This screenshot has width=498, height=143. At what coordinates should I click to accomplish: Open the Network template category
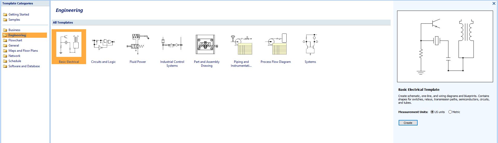(14, 56)
